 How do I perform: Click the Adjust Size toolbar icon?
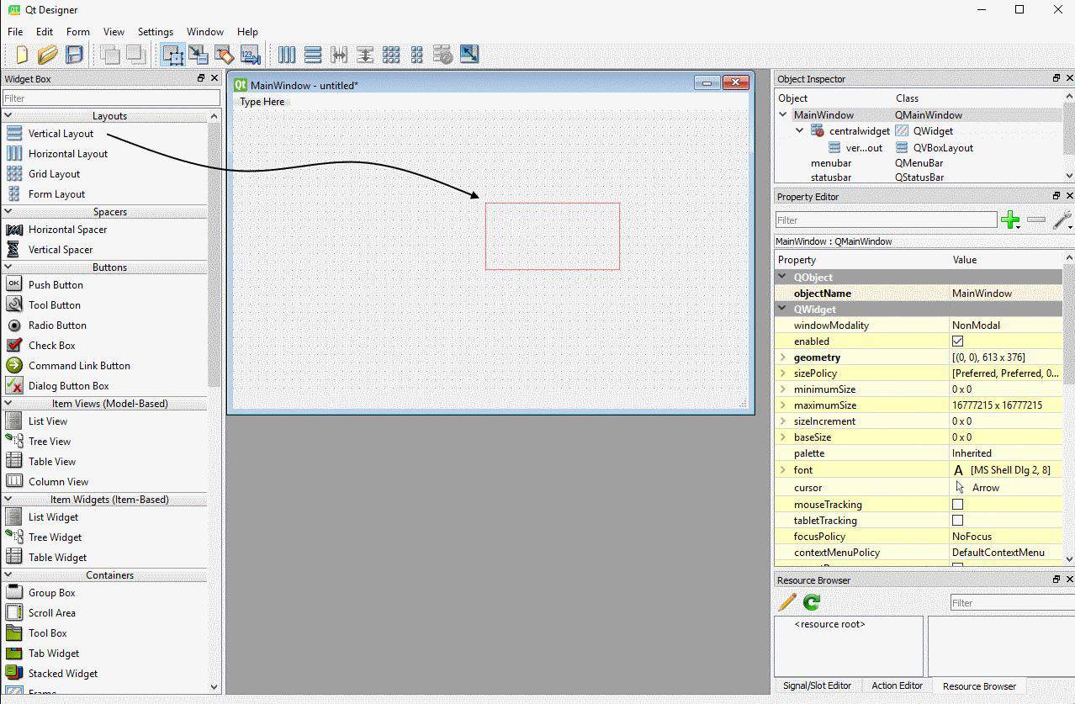point(469,55)
